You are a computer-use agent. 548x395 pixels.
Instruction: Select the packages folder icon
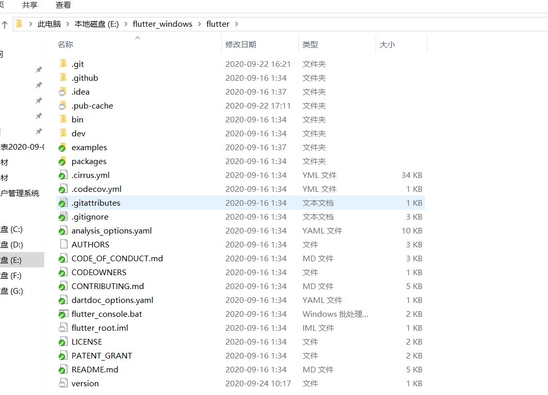(x=63, y=161)
